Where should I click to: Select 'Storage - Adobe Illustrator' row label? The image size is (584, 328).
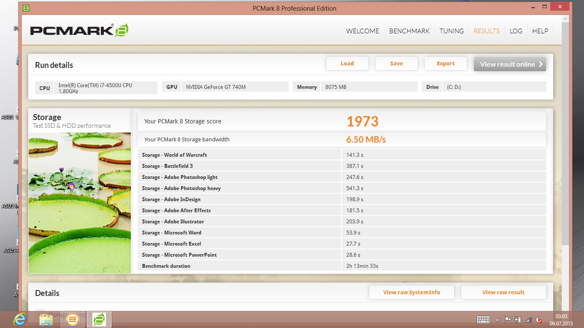tap(173, 221)
